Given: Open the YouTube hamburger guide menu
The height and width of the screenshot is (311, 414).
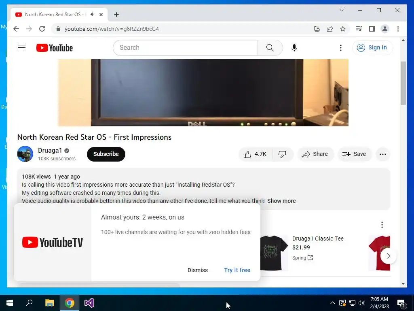Looking at the screenshot, I should pos(22,48).
